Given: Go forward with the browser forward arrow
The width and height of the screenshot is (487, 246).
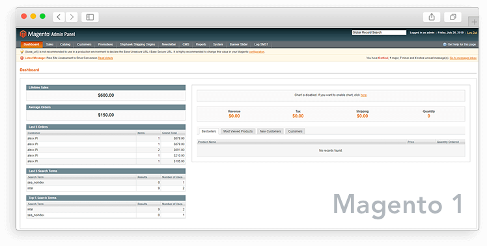Looking at the screenshot, I should pyautogui.click(x=72, y=17).
